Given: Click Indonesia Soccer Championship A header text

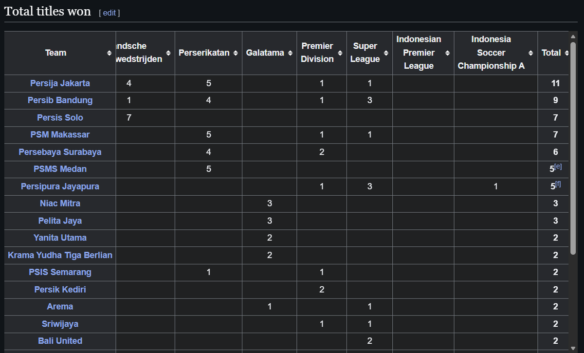Looking at the screenshot, I should [x=491, y=53].
